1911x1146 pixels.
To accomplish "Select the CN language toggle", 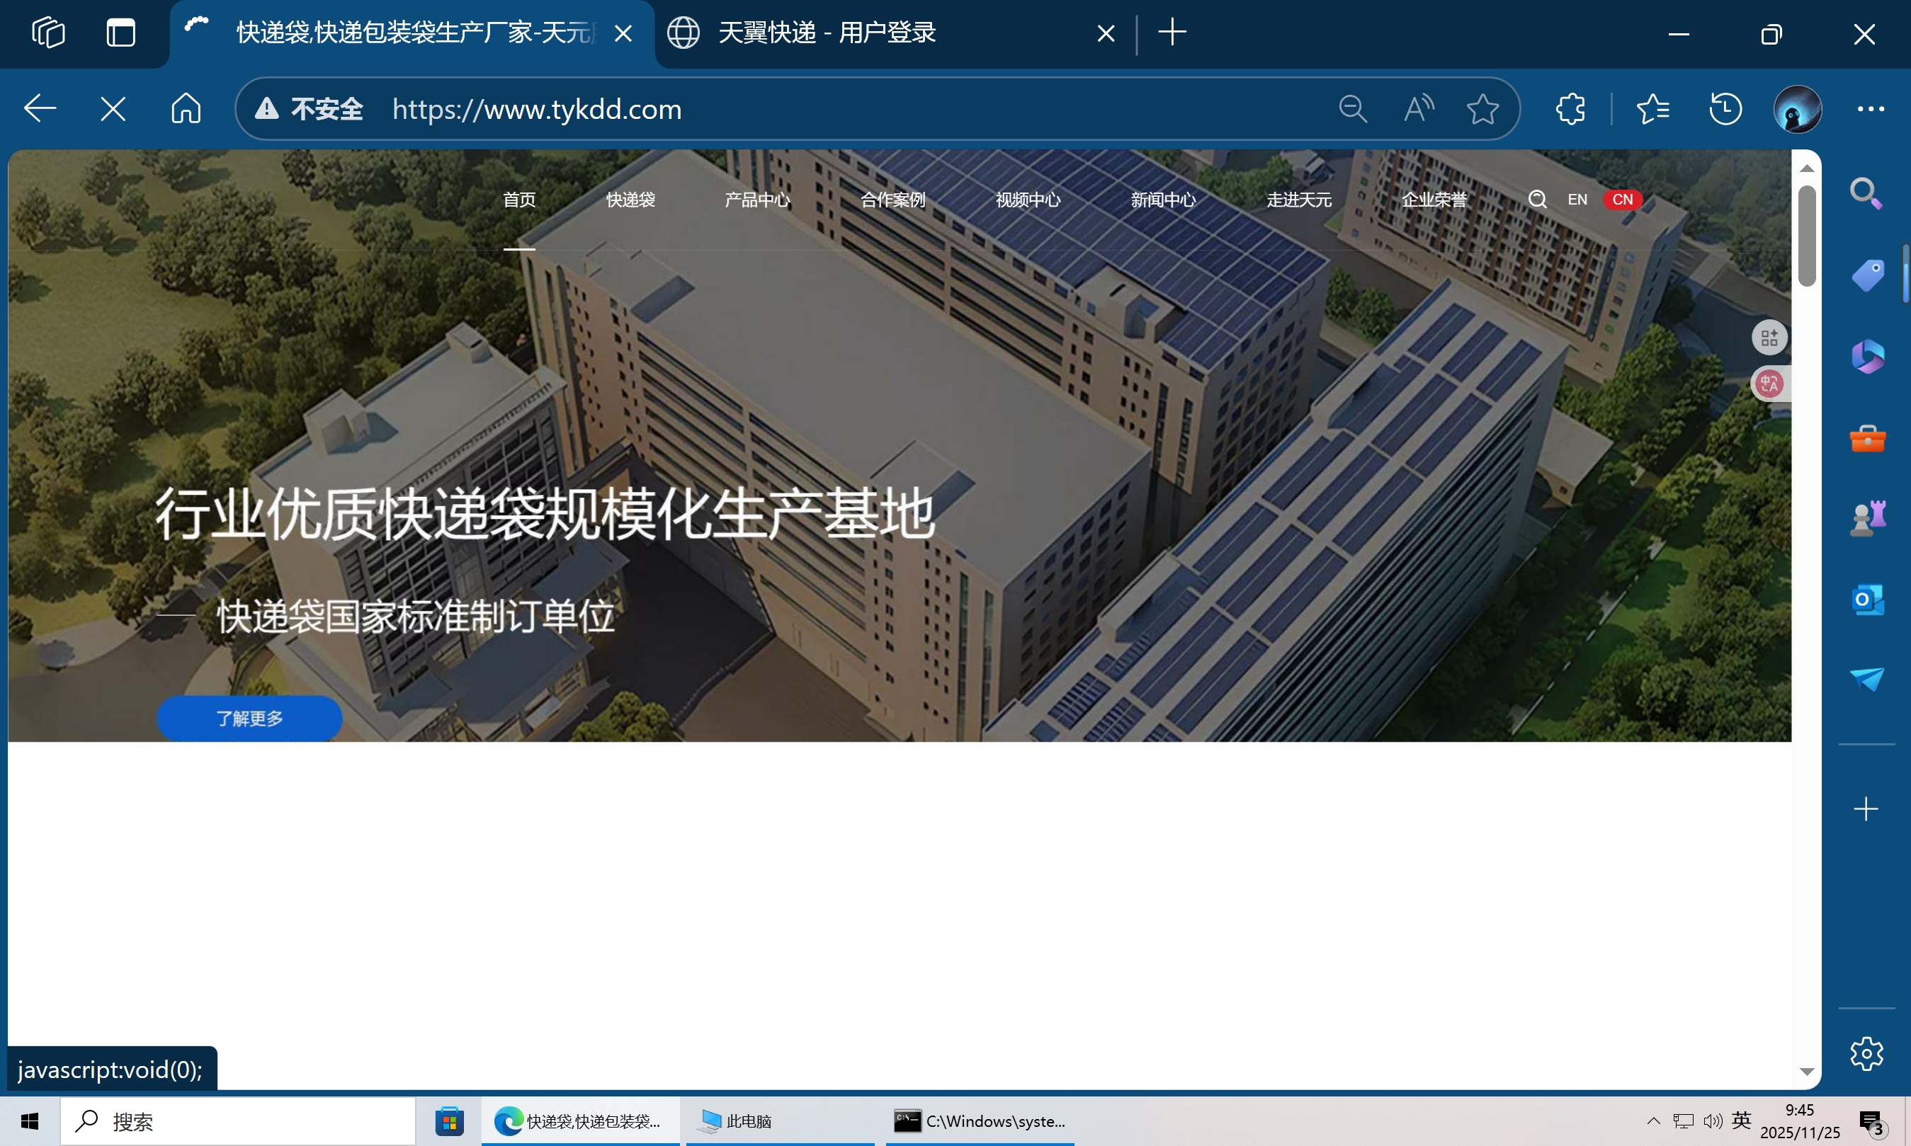I will 1622,200.
